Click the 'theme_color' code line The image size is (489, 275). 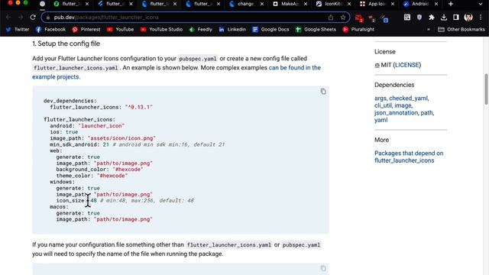92,176
